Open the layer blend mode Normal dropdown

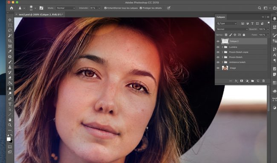click(x=232, y=29)
